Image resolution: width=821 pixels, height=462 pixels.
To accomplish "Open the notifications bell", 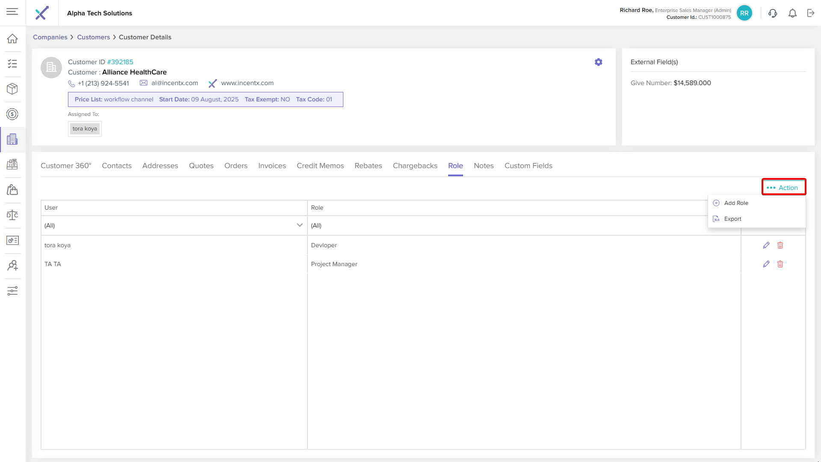I will pyautogui.click(x=792, y=13).
